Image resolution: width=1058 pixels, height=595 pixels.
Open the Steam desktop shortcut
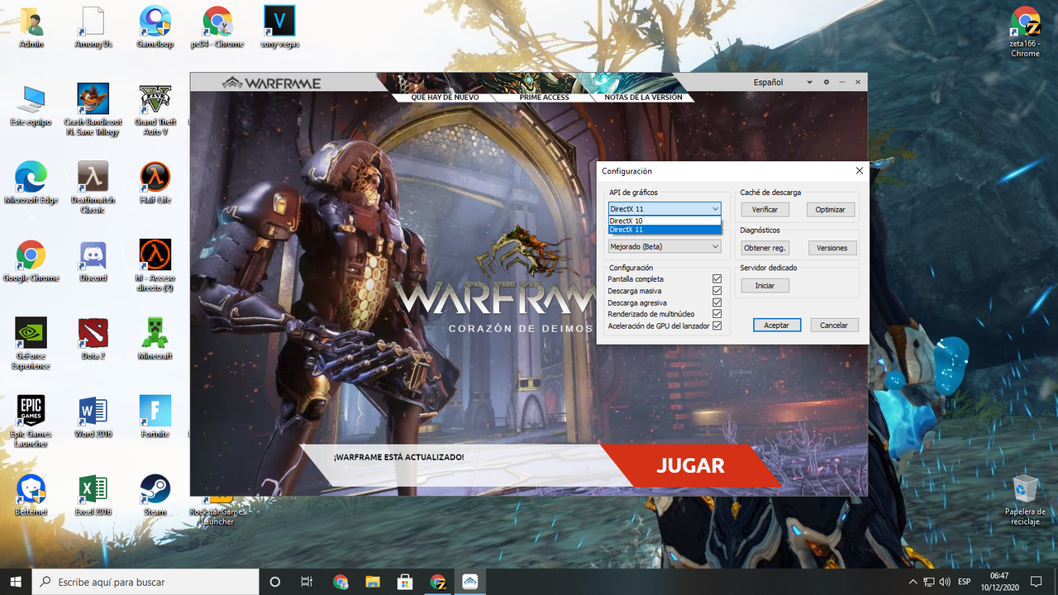click(x=155, y=496)
